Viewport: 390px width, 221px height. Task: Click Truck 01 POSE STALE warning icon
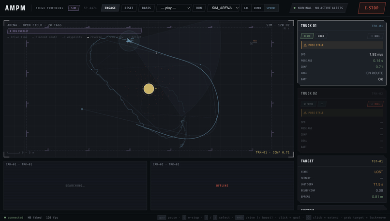tap(305, 45)
